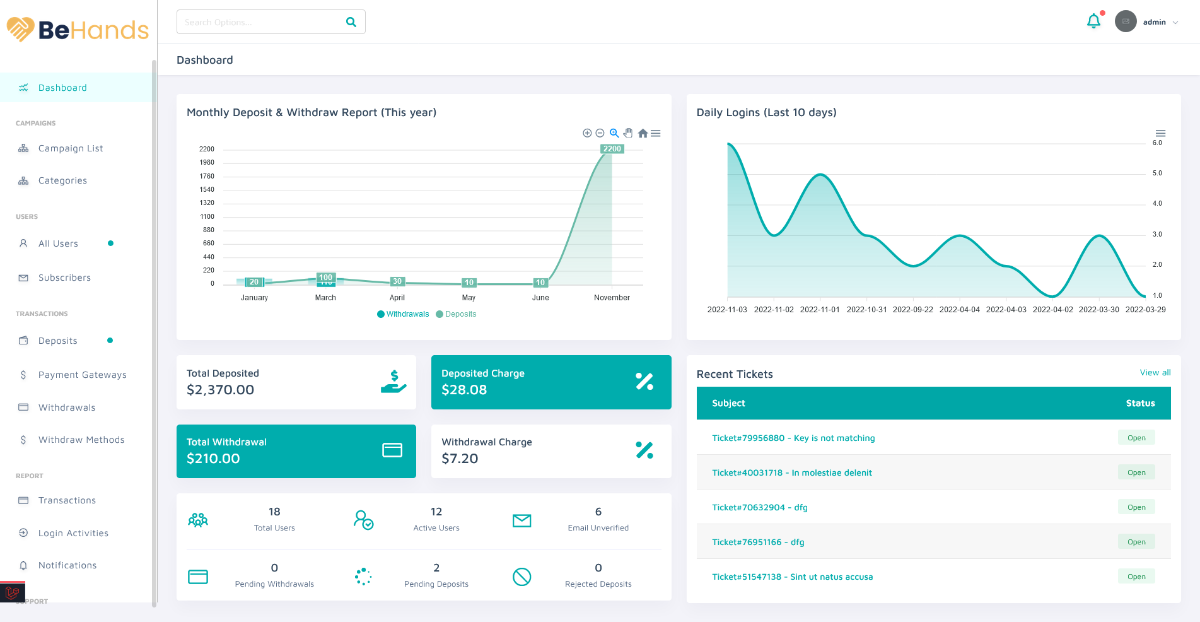Screen dimensions: 1200x622
Task: Open the Daily Logins chart menu
Action: (x=1160, y=133)
